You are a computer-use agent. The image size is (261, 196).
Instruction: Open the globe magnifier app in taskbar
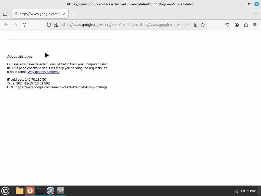click(x=50, y=191)
